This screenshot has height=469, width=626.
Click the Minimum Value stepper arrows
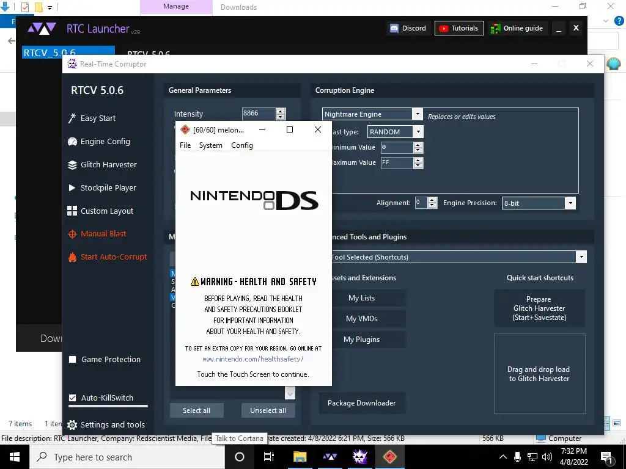point(418,148)
